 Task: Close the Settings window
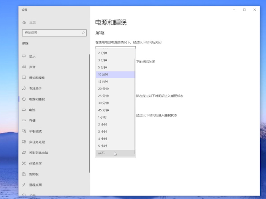coord(255,10)
